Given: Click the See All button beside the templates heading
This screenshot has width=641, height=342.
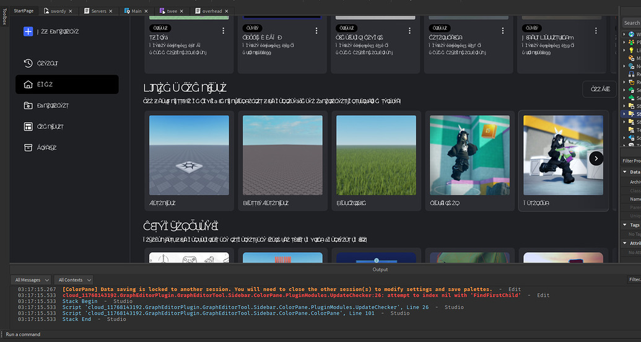Looking at the screenshot, I should (x=600, y=89).
